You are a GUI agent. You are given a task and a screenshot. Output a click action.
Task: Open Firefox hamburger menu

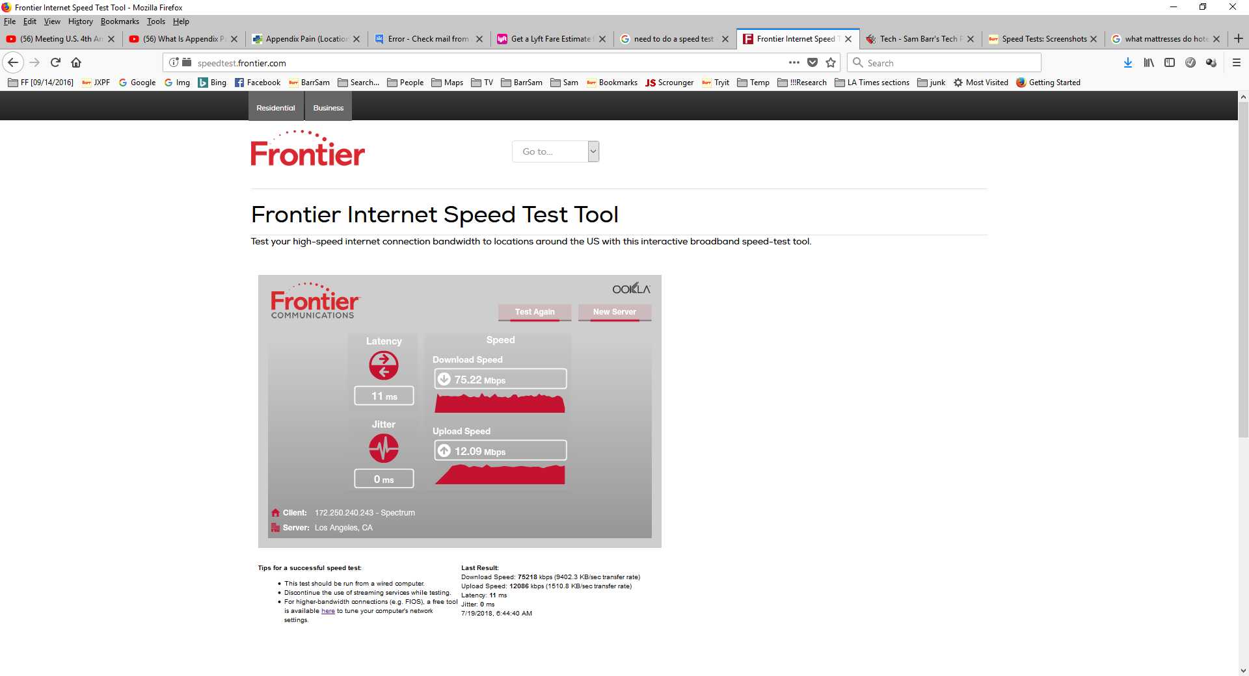click(x=1237, y=62)
